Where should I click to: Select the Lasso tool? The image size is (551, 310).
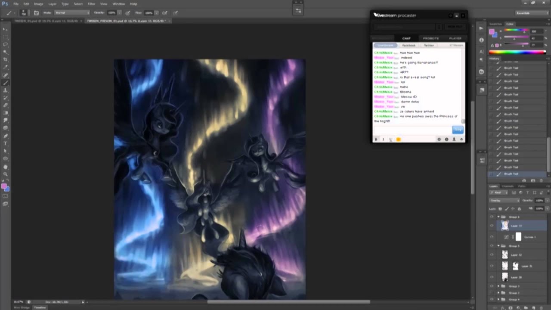pos(5,44)
